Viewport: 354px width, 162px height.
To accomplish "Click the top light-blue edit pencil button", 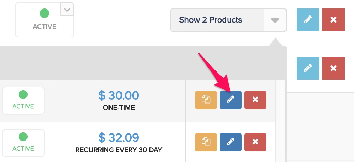I will [308, 20].
